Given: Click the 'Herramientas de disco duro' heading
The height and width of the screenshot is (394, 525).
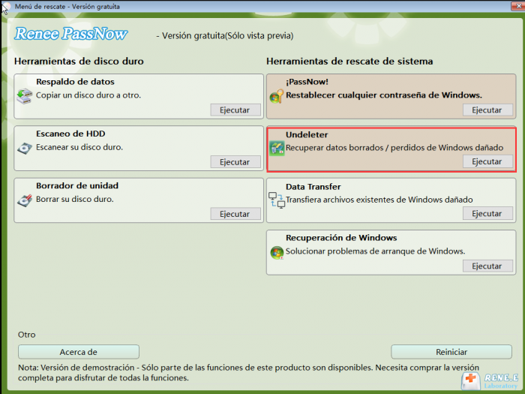Looking at the screenshot, I should [79, 62].
